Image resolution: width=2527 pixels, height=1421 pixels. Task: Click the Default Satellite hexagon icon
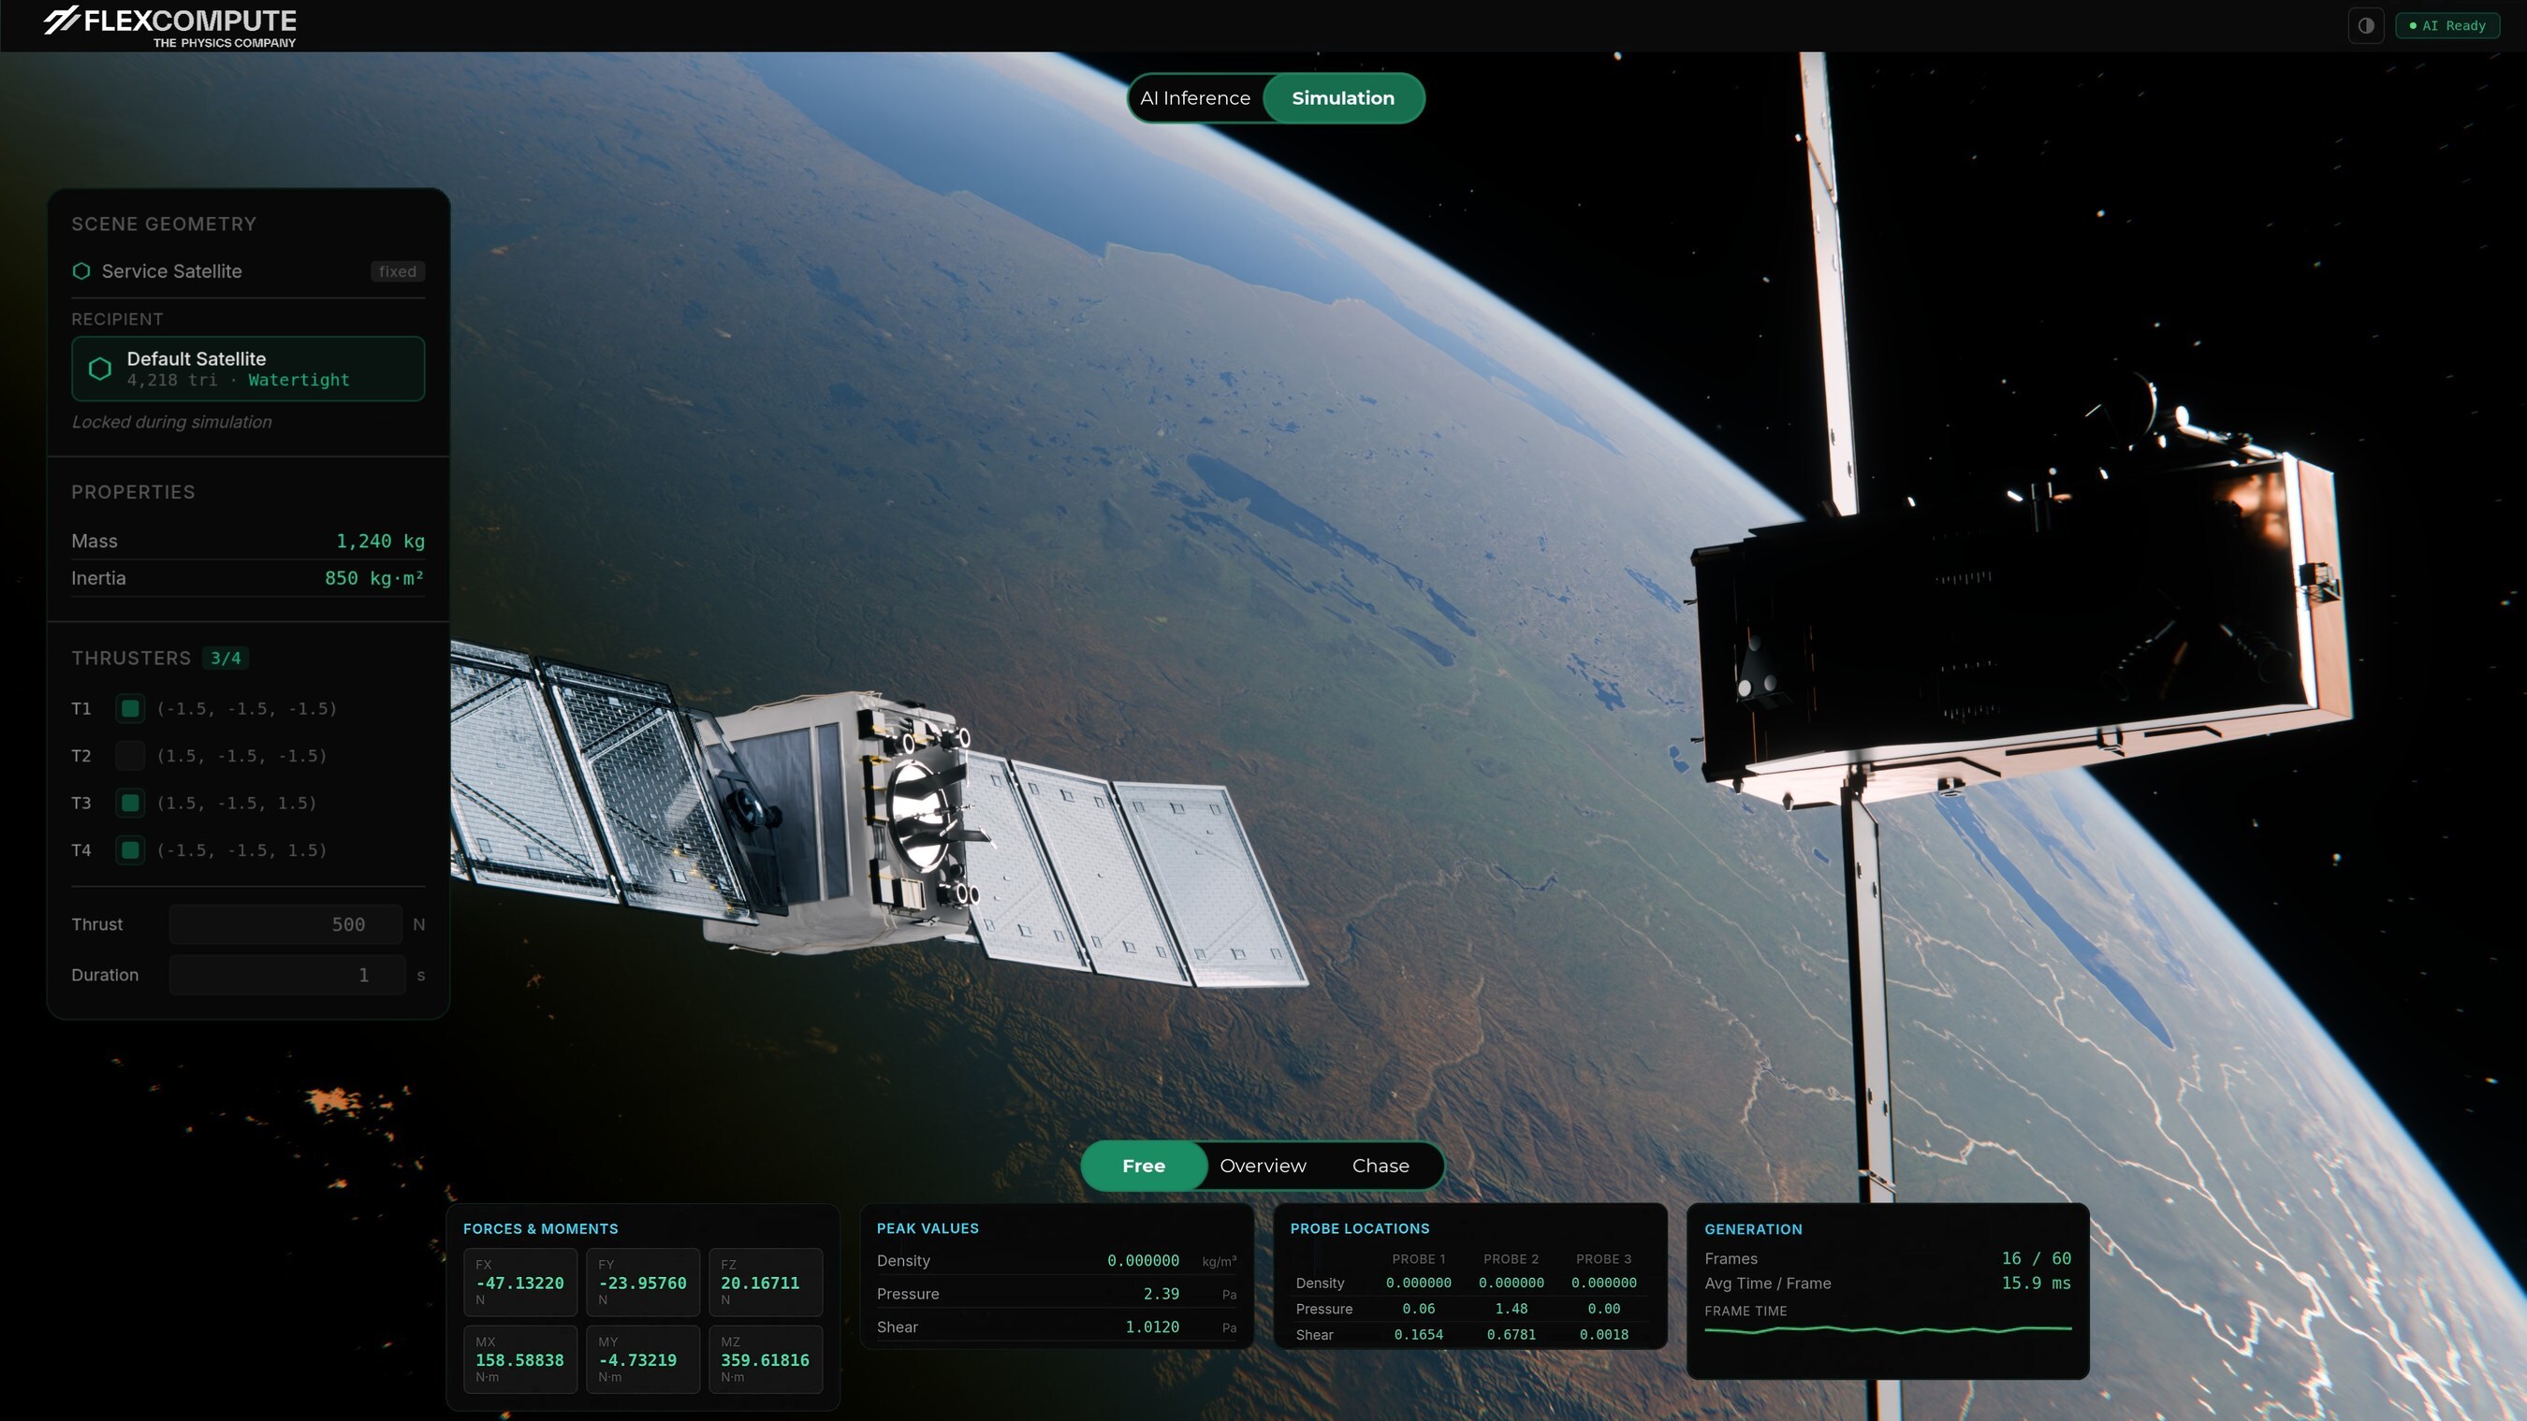click(100, 369)
